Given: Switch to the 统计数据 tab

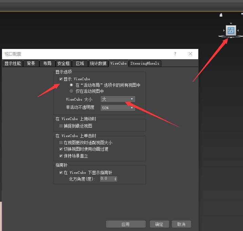Looking at the screenshot, I should 98,64.
